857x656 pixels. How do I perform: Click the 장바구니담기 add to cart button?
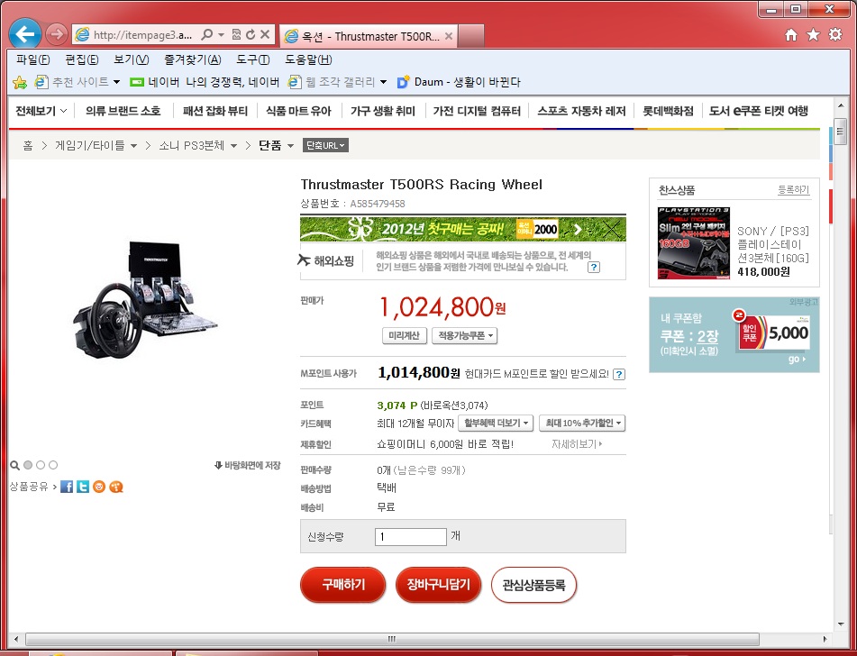pos(438,585)
